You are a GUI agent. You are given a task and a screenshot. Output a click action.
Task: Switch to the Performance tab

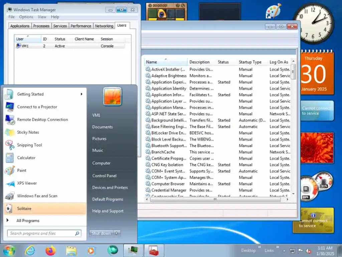81,26
